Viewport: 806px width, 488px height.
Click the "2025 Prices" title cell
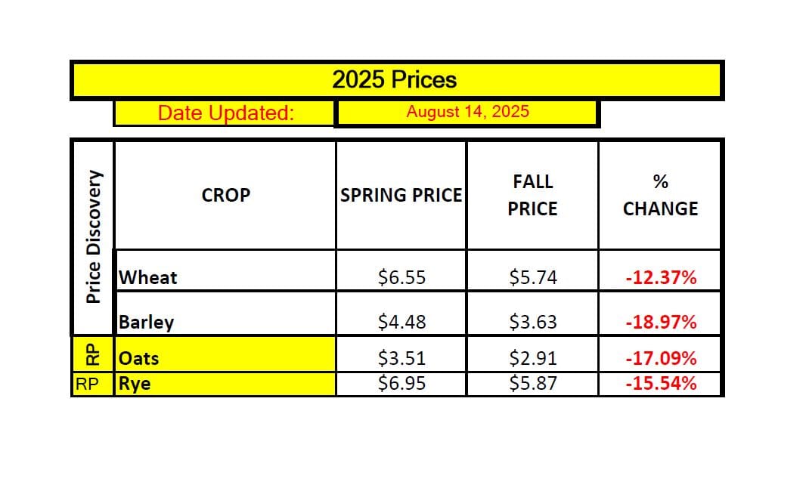[x=395, y=80]
